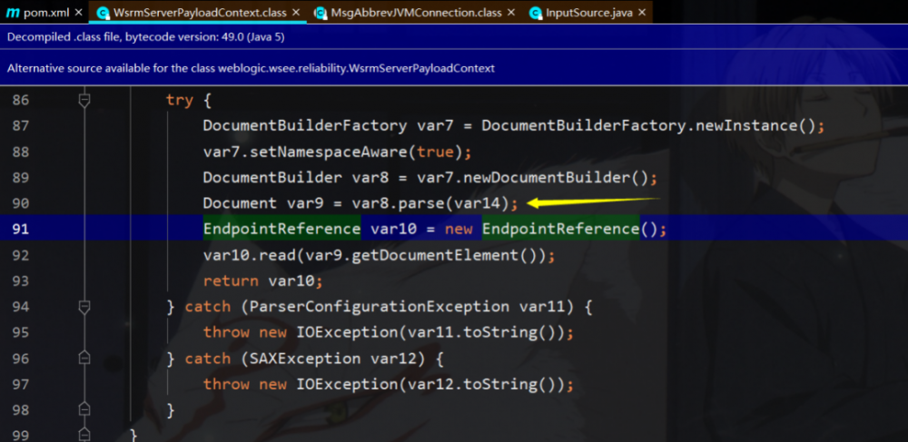This screenshot has height=442, width=908.
Task: Close the WsrmServerPayloadContext.class tab
Action: pyautogui.click(x=296, y=12)
